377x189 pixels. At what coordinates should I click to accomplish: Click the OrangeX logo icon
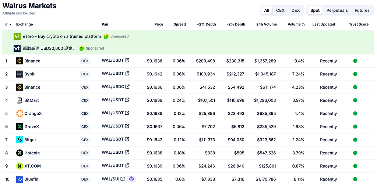(x=20, y=113)
